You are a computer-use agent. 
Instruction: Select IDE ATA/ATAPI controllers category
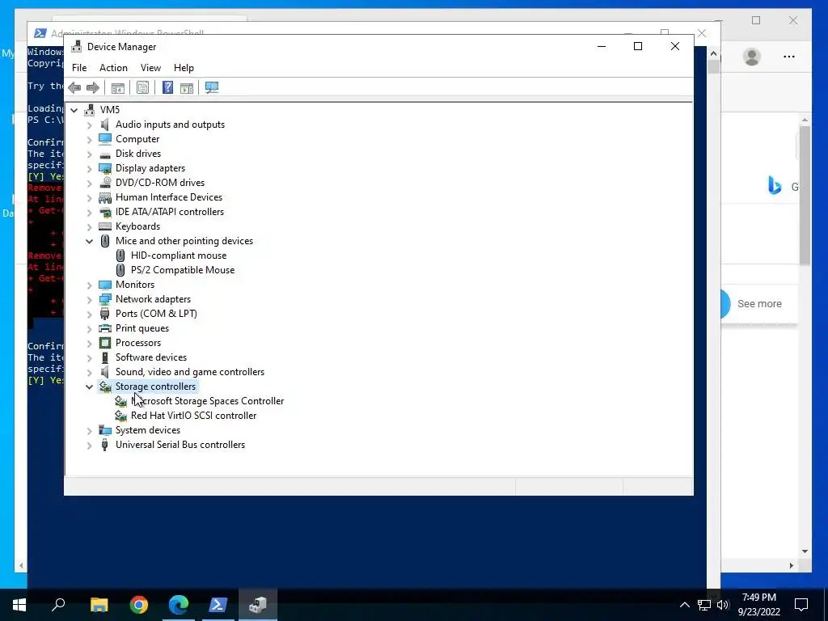170,212
